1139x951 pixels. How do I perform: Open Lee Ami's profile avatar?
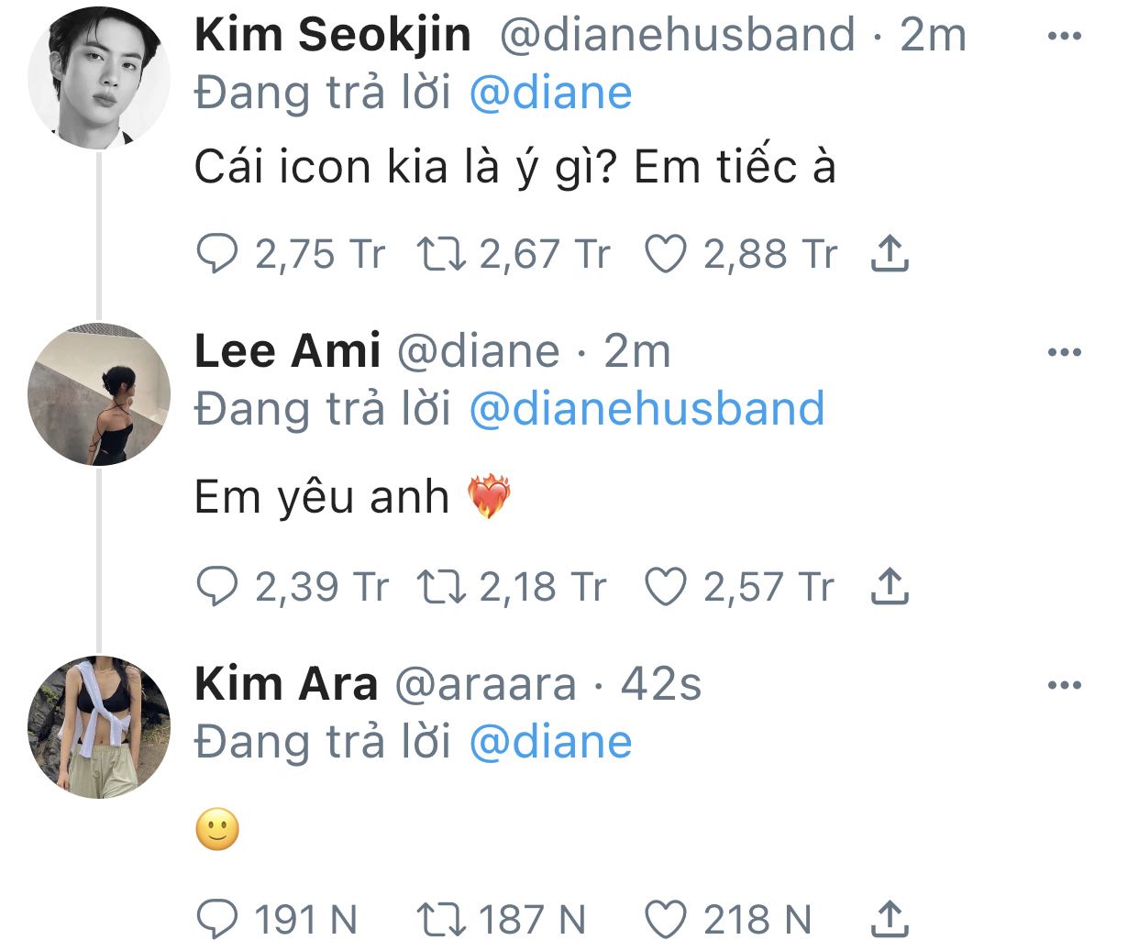tap(99, 394)
